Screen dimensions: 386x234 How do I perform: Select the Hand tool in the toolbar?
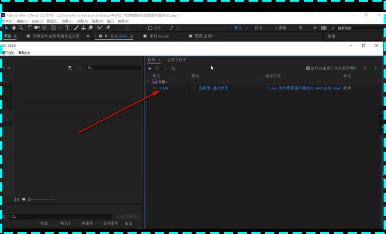pyautogui.click(x=14, y=28)
